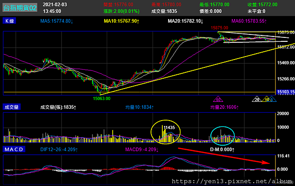Click the 成交量(張):1835 volume readout
295x186 pixels.
59,107
